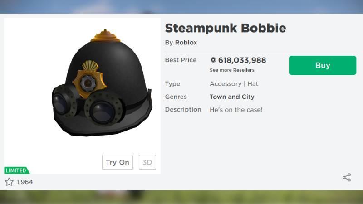Click the share icon
This screenshot has width=363, height=204.
pyautogui.click(x=347, y=177)
